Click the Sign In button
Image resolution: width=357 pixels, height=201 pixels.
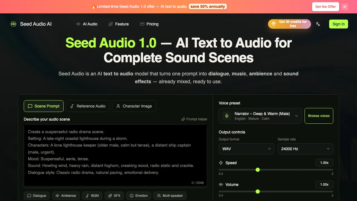click(339, 24)
